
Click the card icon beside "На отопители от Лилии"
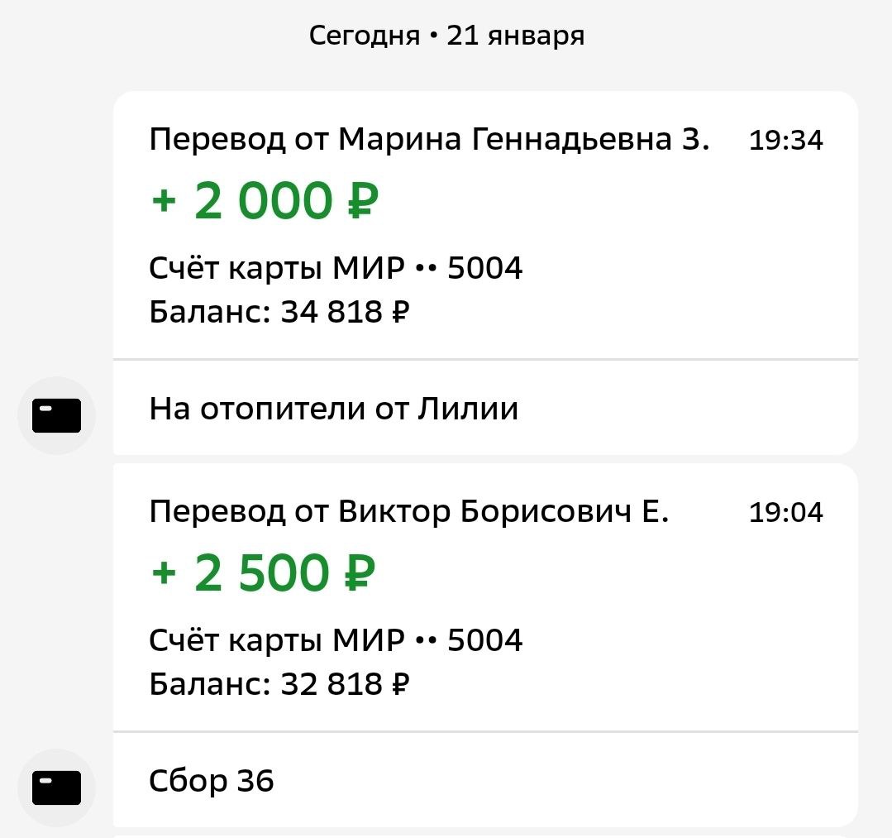[x=56, y=415]
